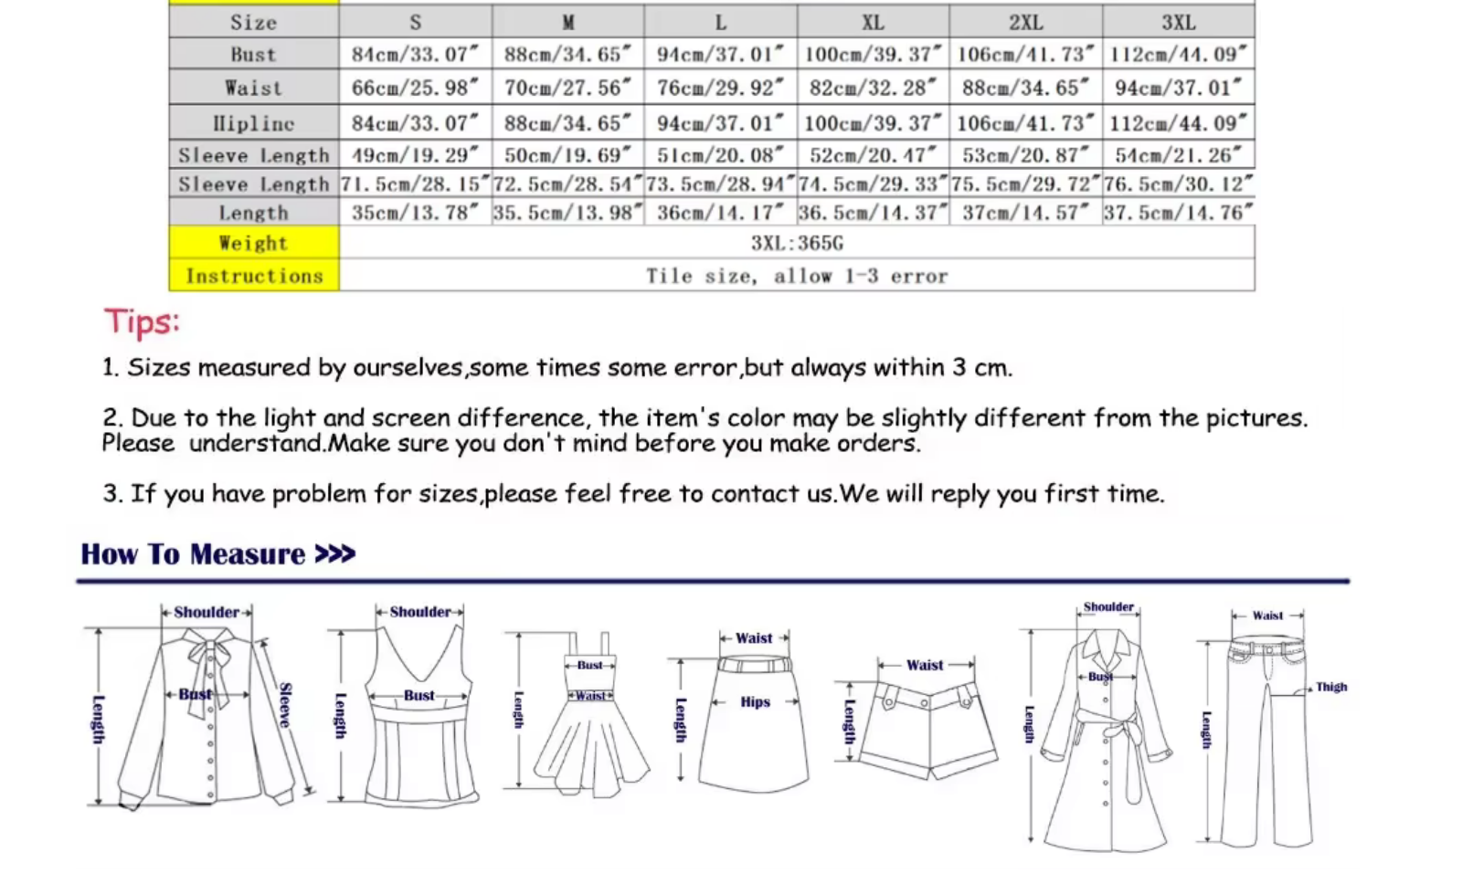Screen dimensions: 1462x874
Task: Click the yellow 'Weight' row label
Action: click(x=254, y=243)
